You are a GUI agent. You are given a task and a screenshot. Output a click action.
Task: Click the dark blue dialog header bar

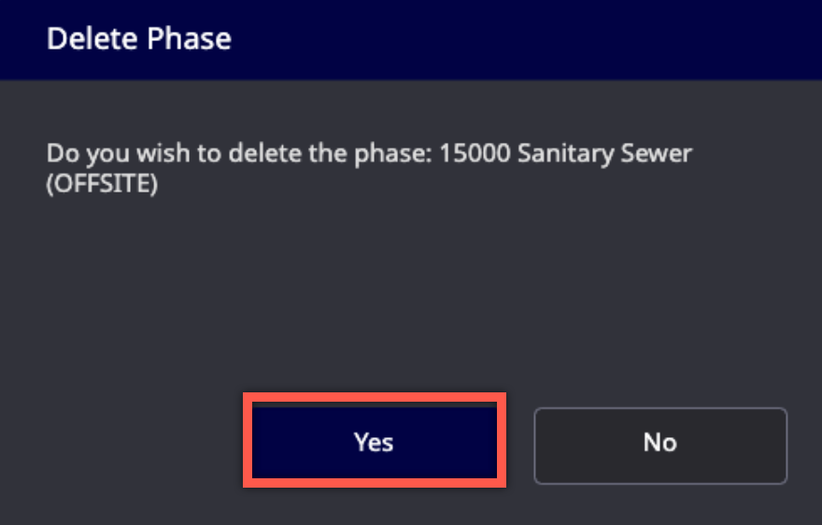point(467,39)
